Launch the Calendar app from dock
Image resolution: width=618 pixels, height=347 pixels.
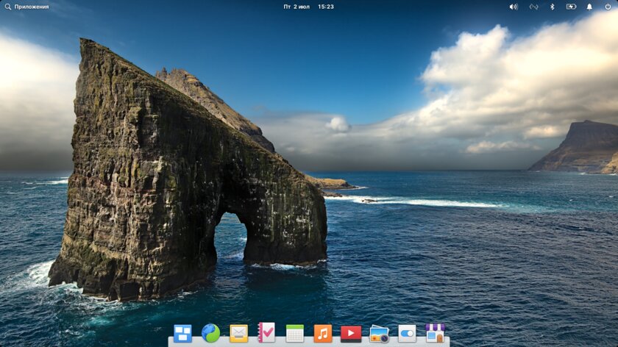click(294, 334)
